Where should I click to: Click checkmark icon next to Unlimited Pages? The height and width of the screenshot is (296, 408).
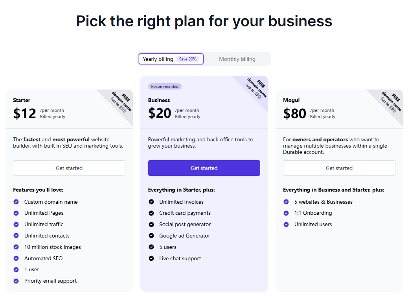pos(16,213)
